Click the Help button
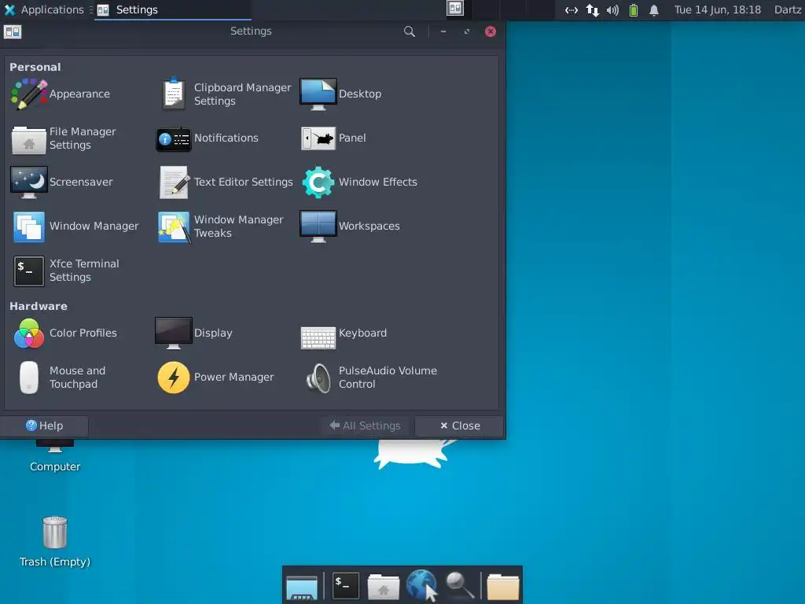 (44, 425)
